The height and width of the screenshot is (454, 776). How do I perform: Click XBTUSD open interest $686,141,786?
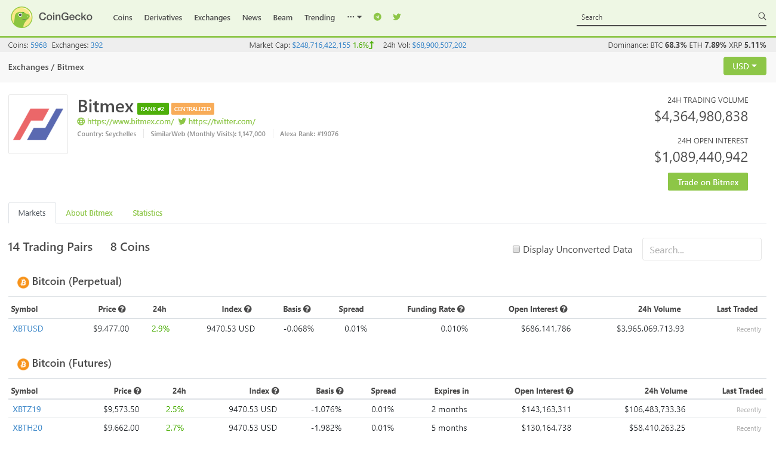pyautogui.click(x=546, y=329)
